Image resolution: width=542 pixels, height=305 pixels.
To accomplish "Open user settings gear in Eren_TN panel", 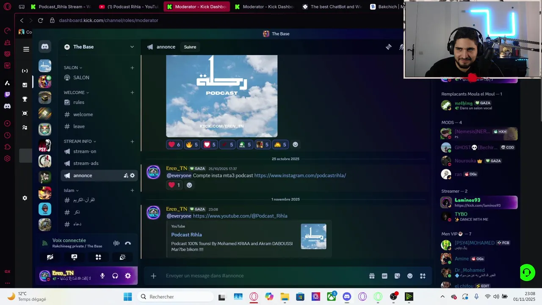I will tap(128, 276).
